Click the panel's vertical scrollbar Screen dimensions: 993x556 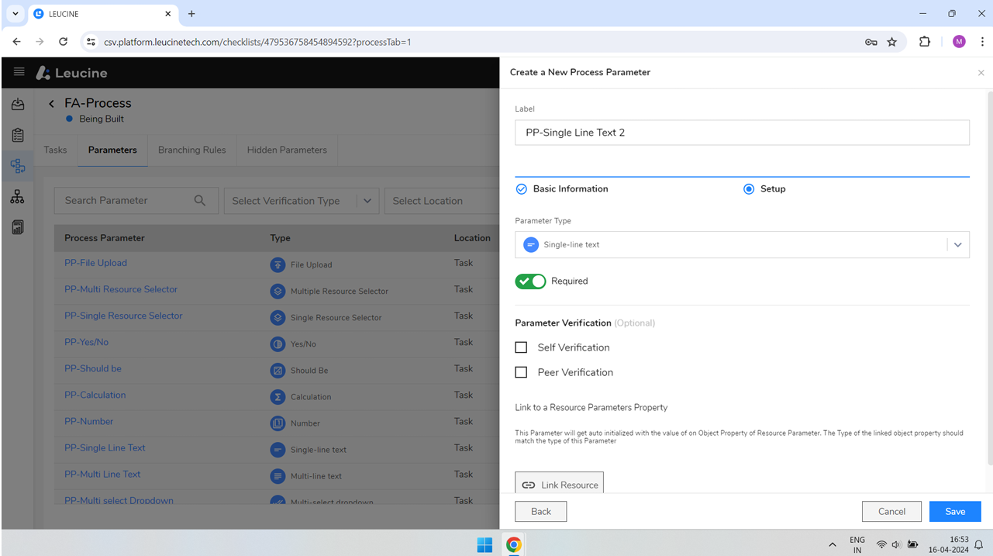pyautogui.click(x=990, y=279)
